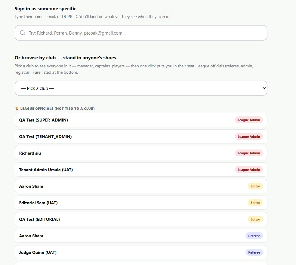Click the trophy icon beside League Officials heading
This screenshot has height=265, width=296.
(17, 109)
